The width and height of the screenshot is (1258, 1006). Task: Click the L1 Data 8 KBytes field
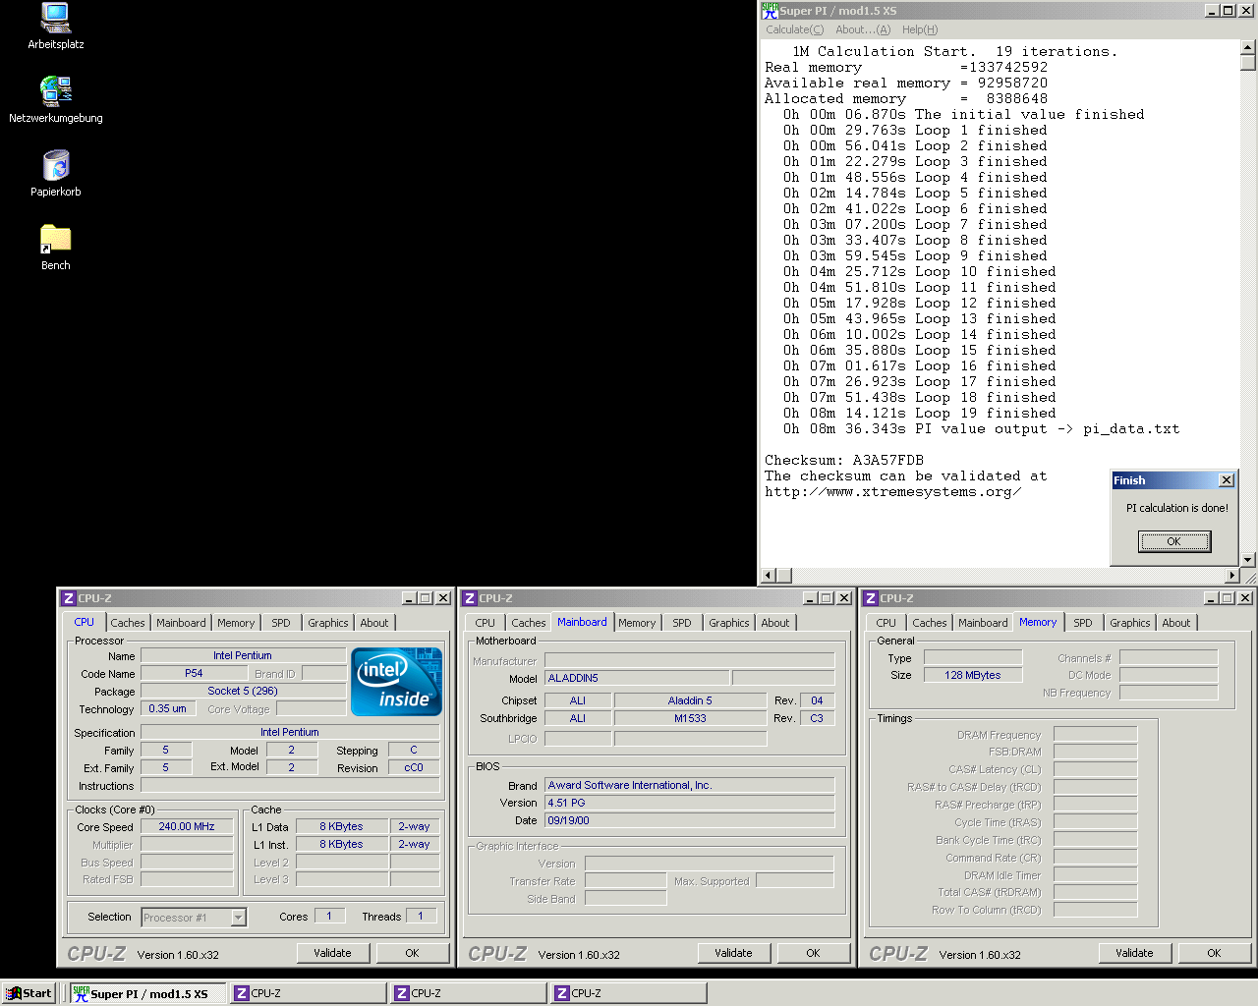pyautogui.click(x=341, y=826)
